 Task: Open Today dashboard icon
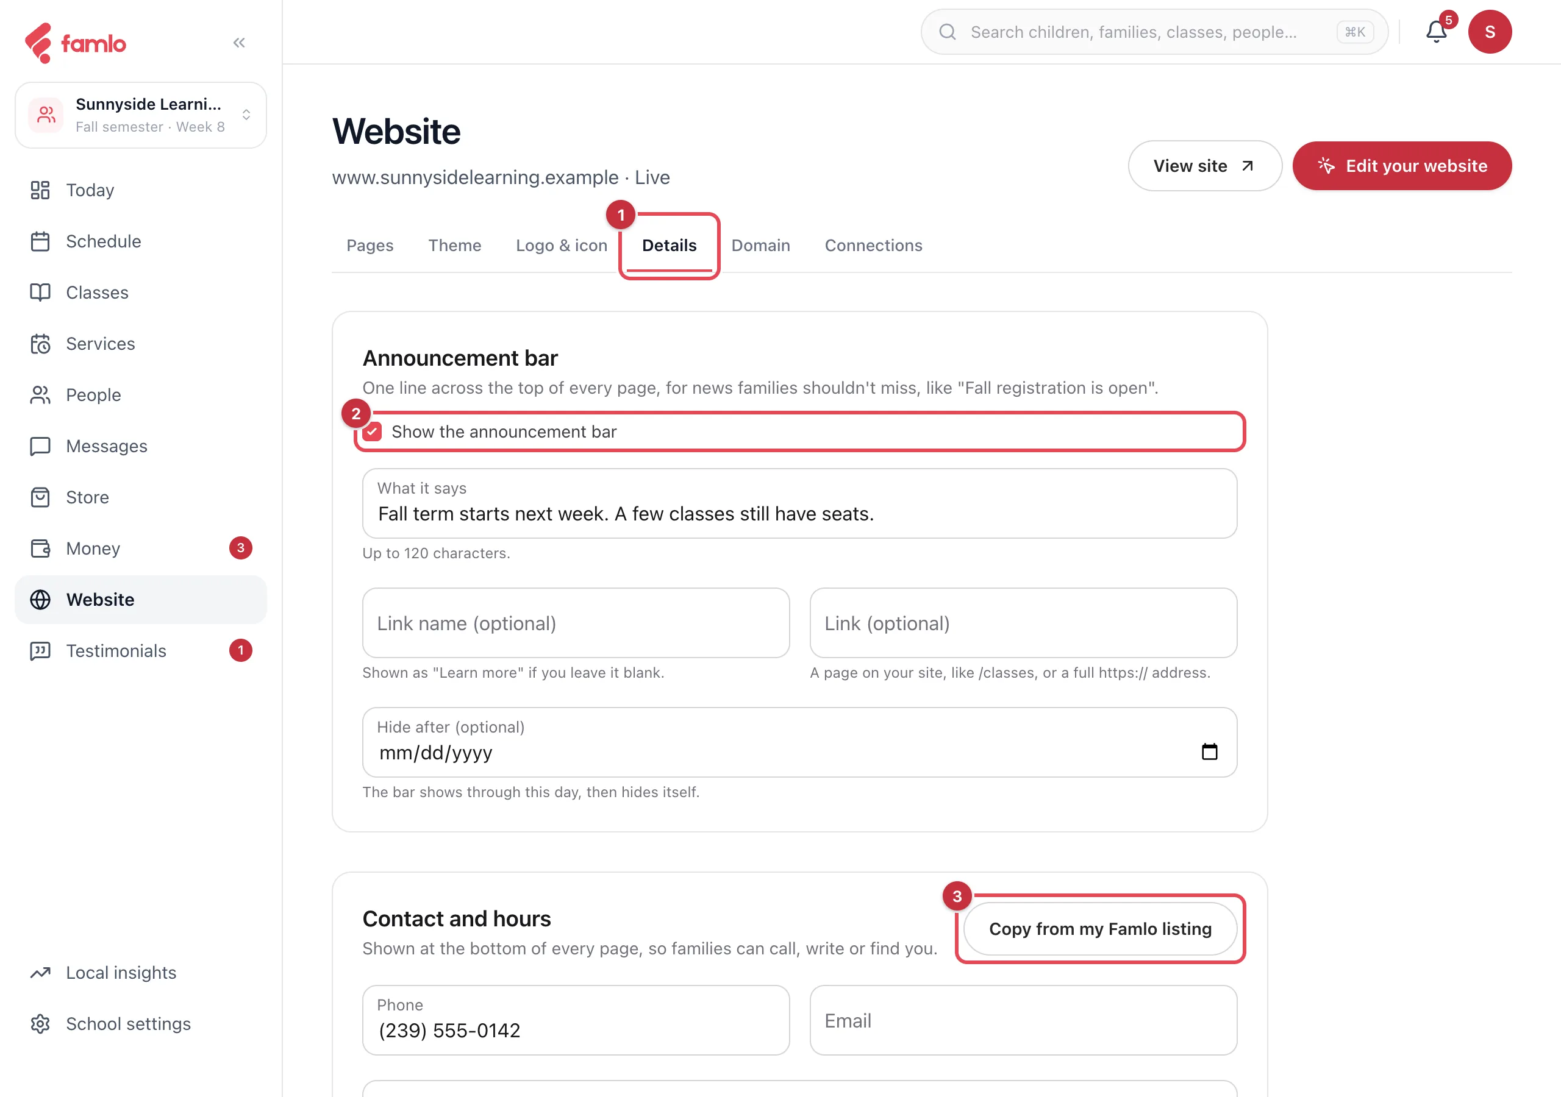pos(40,190)
